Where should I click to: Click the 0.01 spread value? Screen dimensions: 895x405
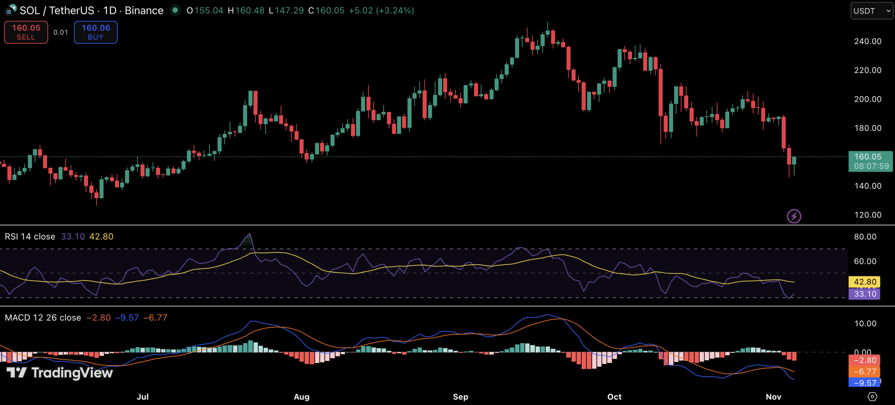60,33
